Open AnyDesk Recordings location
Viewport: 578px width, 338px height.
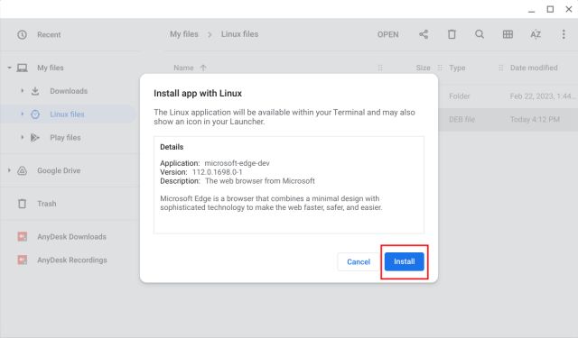click(72, 260)
